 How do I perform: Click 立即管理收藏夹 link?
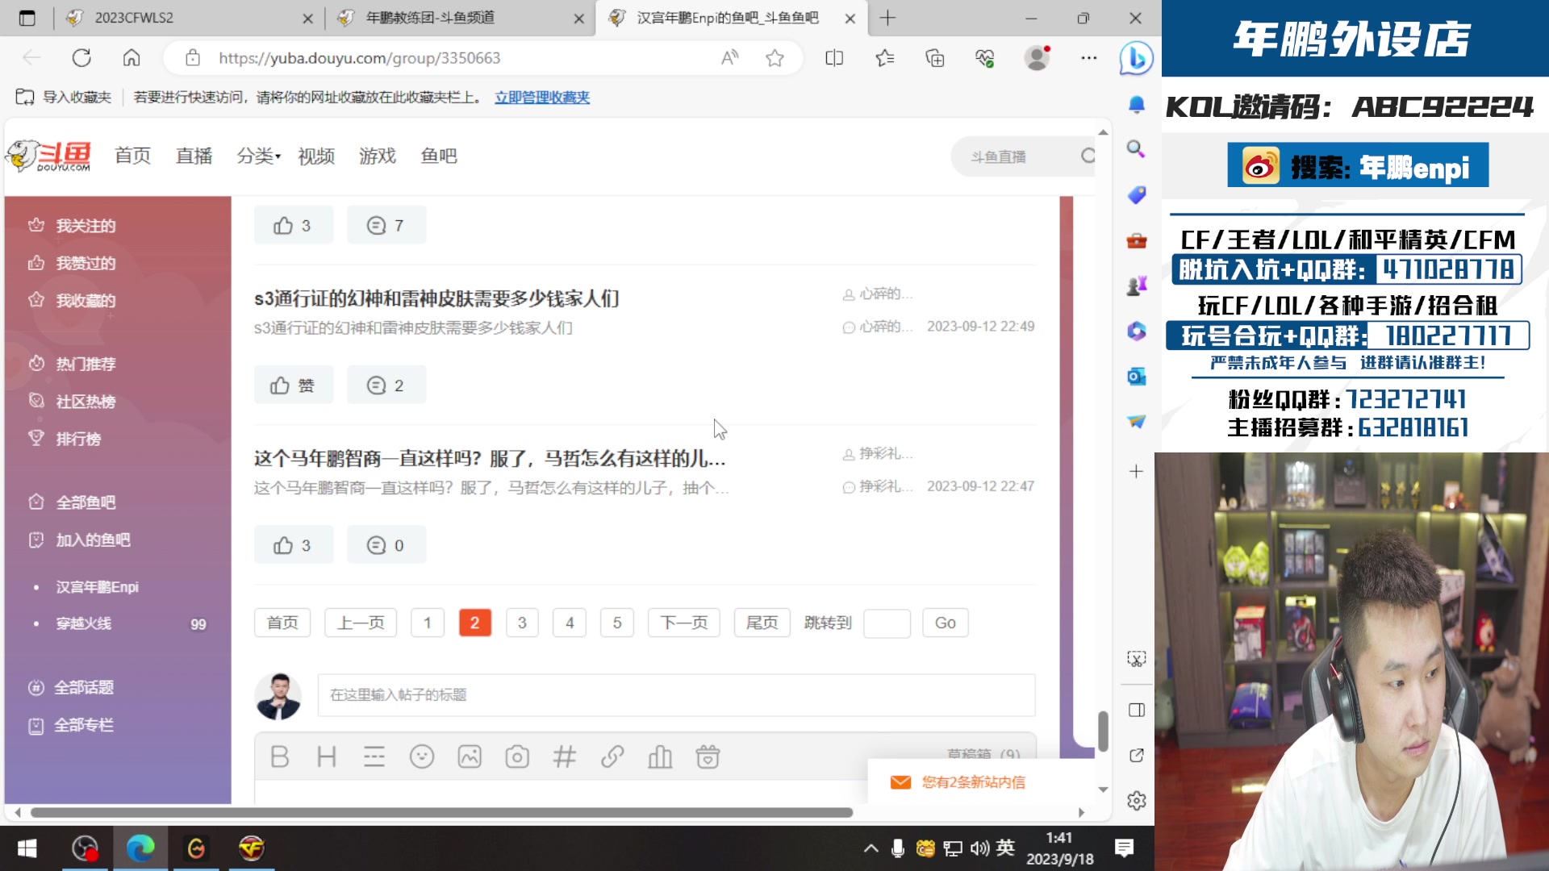tap(542, 97)
